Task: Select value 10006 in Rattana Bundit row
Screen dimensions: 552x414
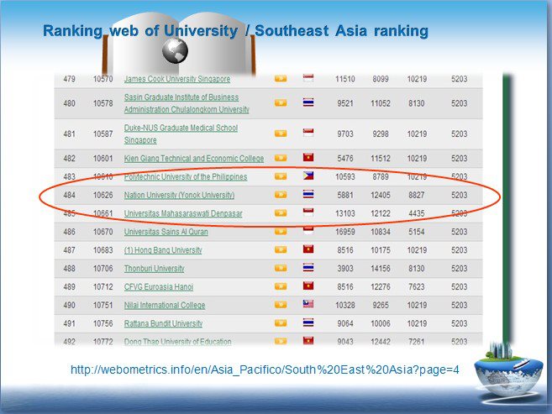Action: 381,323
